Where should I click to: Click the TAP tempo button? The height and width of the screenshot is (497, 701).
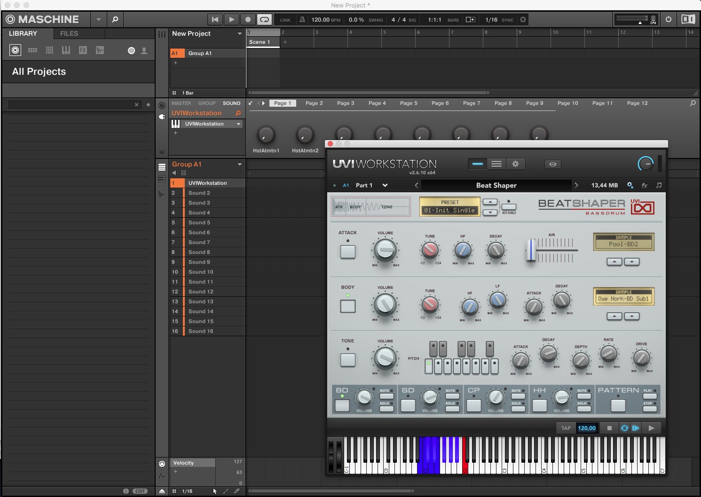566,428
